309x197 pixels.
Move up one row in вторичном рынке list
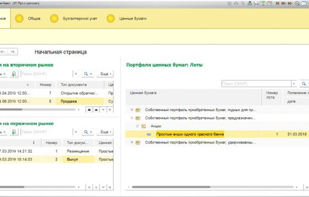[x=96, y=110]
